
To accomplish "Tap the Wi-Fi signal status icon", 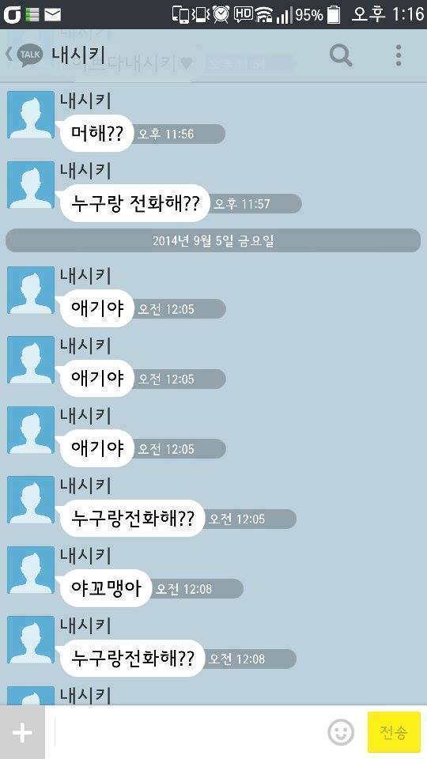I will (x=264, y=14).
